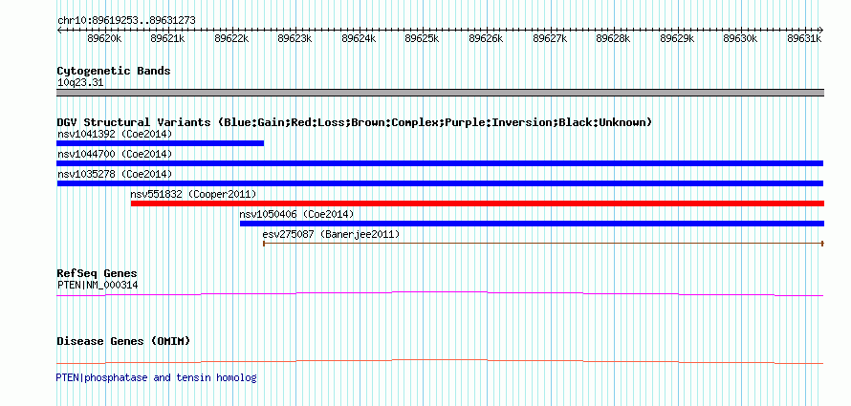Open the nsv1050406 (Coe2014) label
The image size is (851, 406).
(x=296, y=214)
